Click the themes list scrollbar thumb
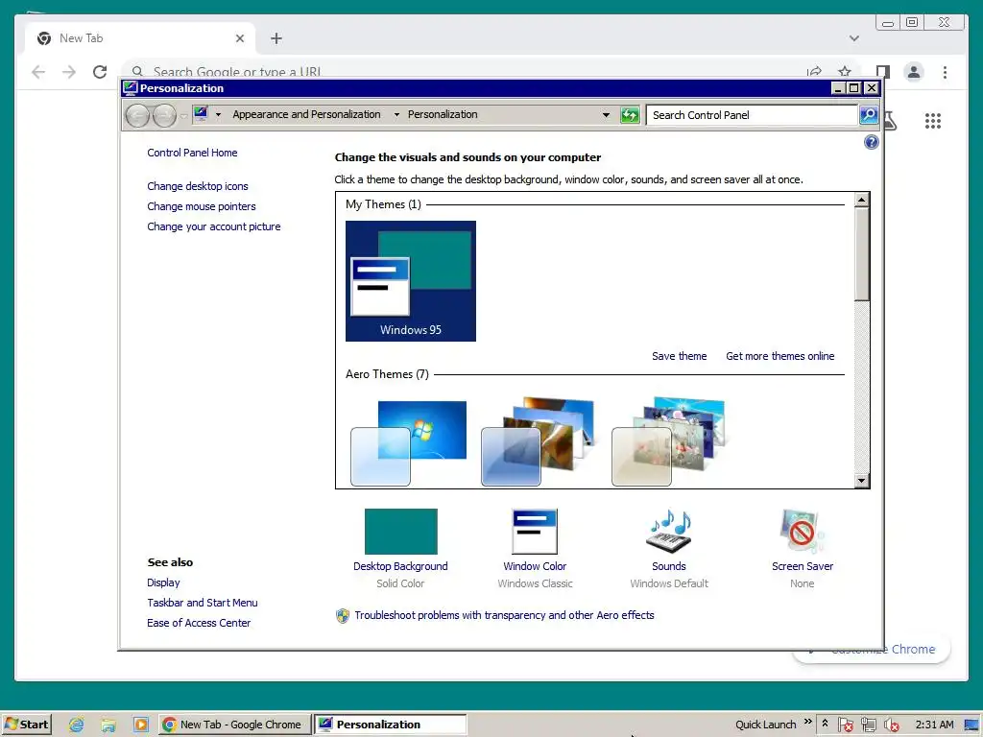This screenshot has width=983, height=737. click(861, 254)
